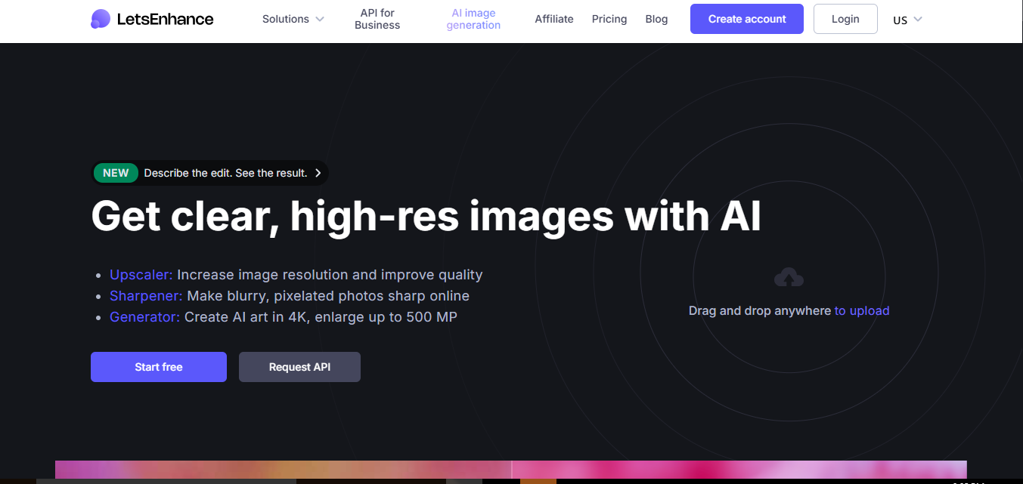Viewport: 1023px width, 484px height.
Task: Click the colorful gradient preview image
Action: [510, 469]
